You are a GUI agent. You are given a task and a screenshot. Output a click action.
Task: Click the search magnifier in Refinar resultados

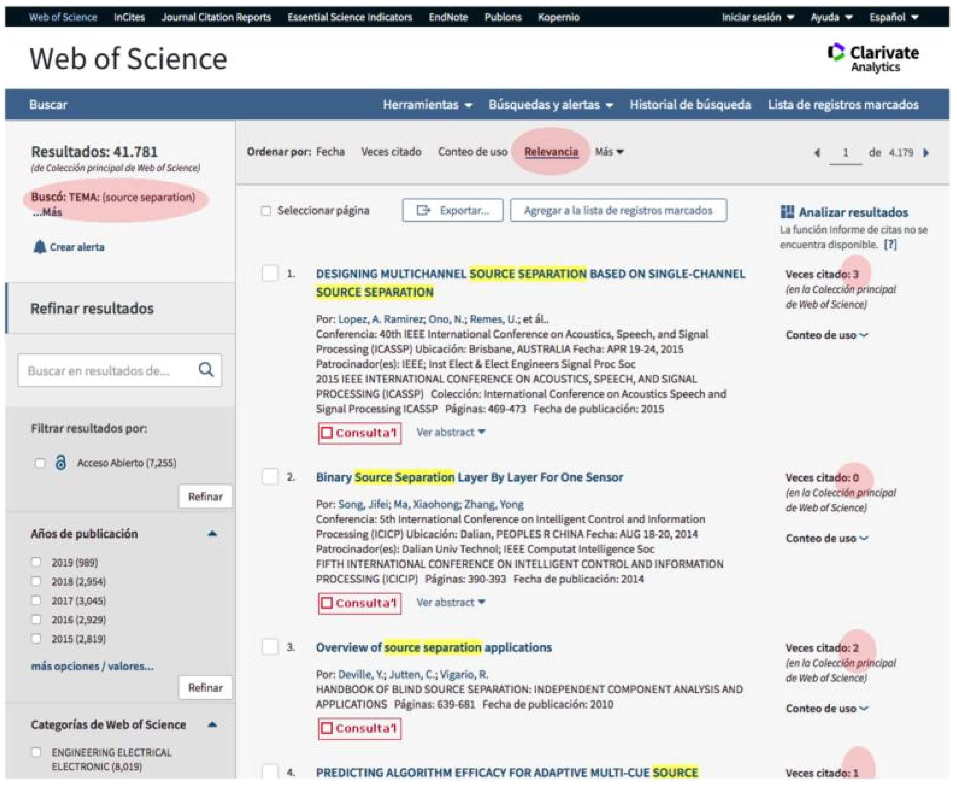pyautogui.click(x=206, y=370)
